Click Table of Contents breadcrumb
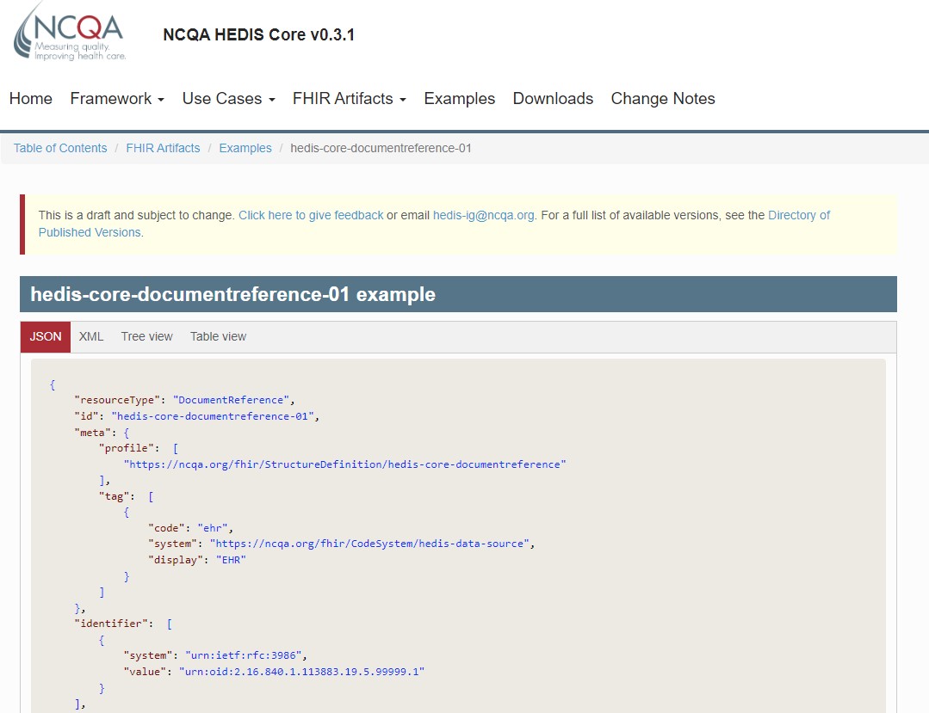 coord(60,148)
